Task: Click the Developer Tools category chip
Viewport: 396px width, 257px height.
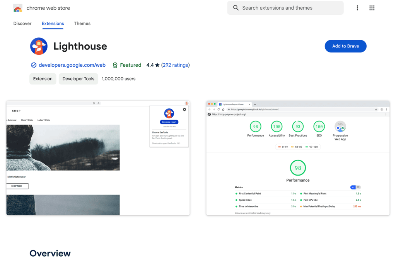Action: [78, 79]
